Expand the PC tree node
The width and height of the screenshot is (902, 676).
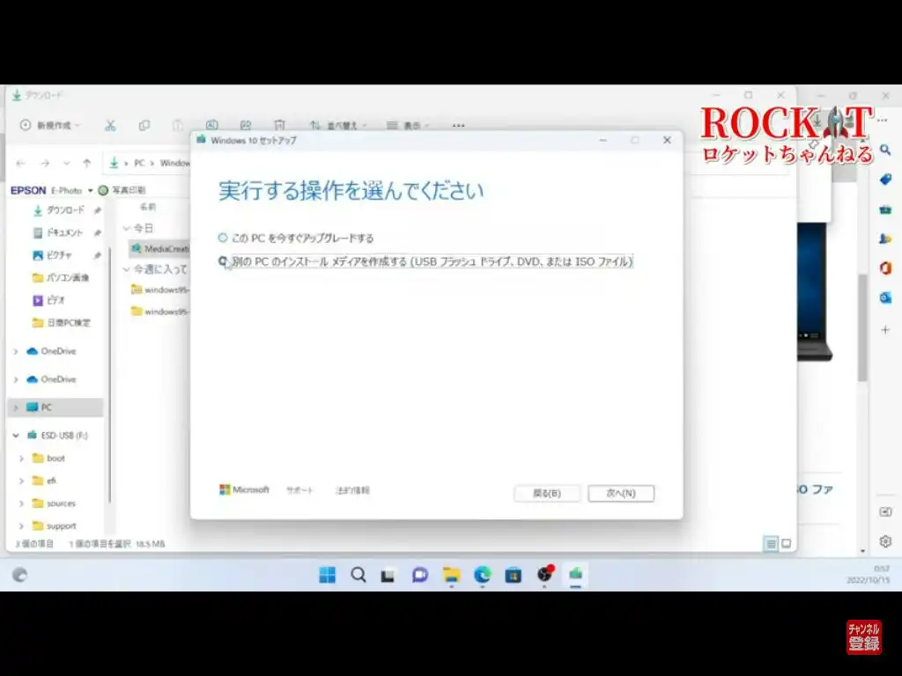pos(16,408)
